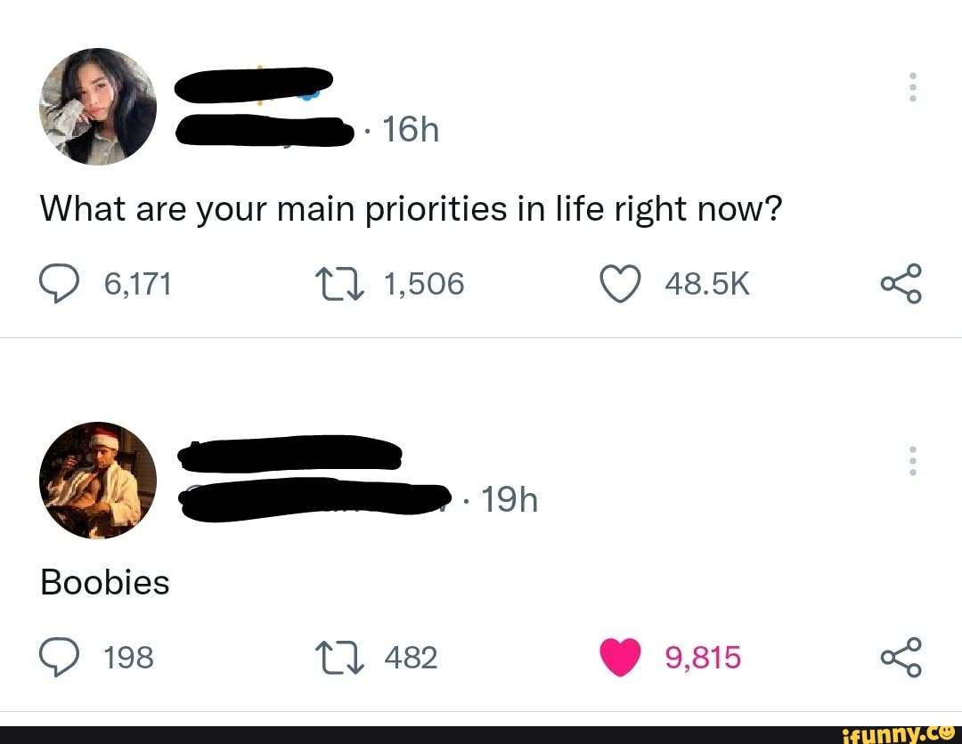Open the three-dot menu on the Boobies reply
The height and width of the screenshot is (744, 962).
[912, 460]
